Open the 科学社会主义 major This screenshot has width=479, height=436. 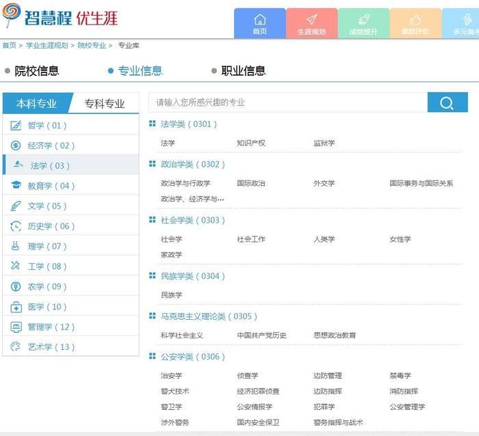pyautogui.click(x=182, y=336)
